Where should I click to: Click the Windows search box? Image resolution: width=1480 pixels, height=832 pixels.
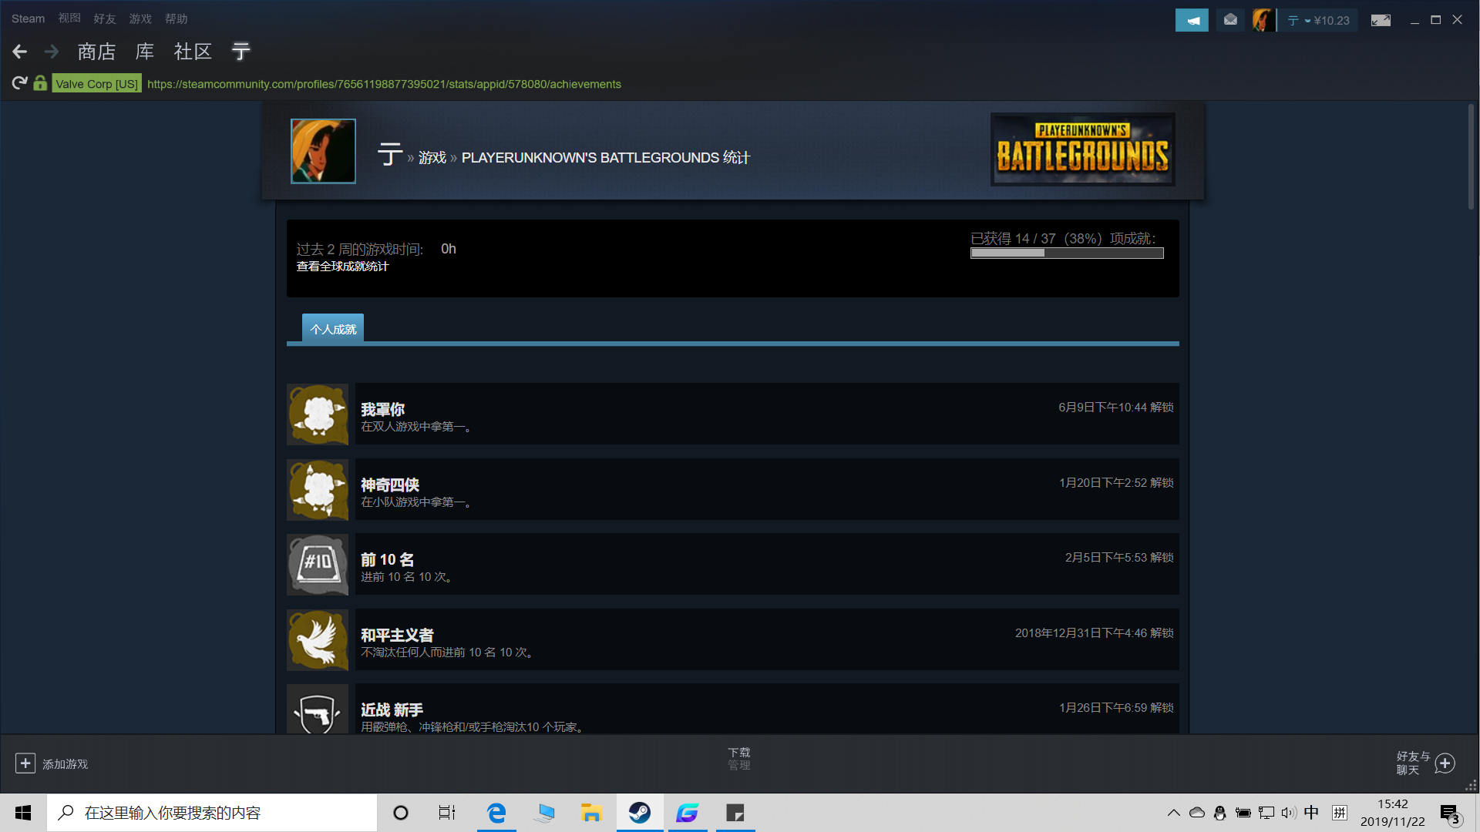pyautogui.click(x=212, y=813)
